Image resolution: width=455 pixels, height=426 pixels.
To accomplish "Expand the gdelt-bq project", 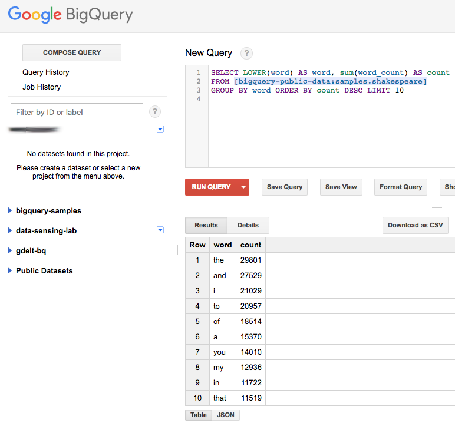I will click(10, 251).
